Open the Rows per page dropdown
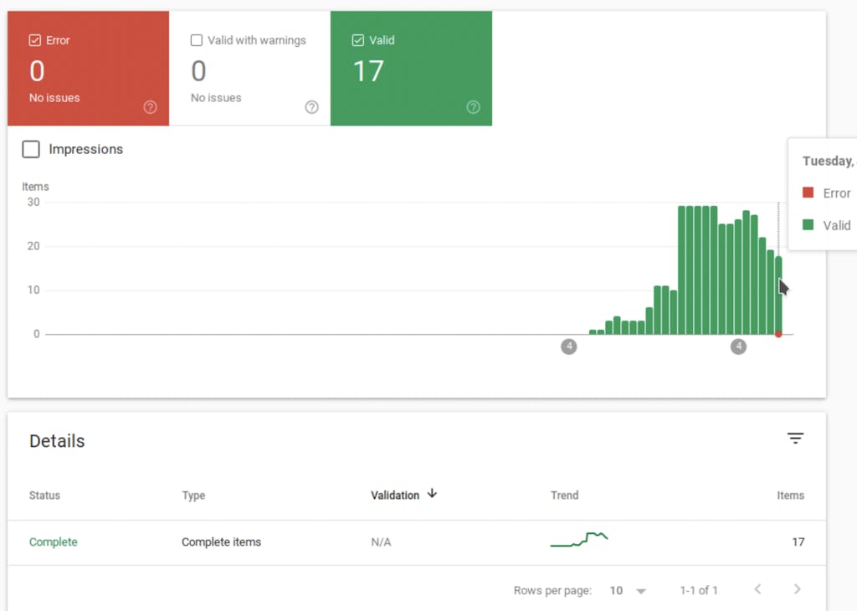The width and height of the screenshot is (857, 611). click(x=628, y=590)
